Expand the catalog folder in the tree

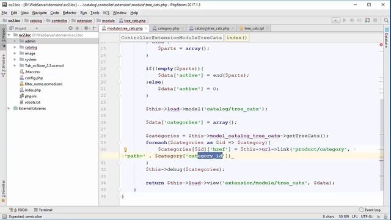pos(15,47)
